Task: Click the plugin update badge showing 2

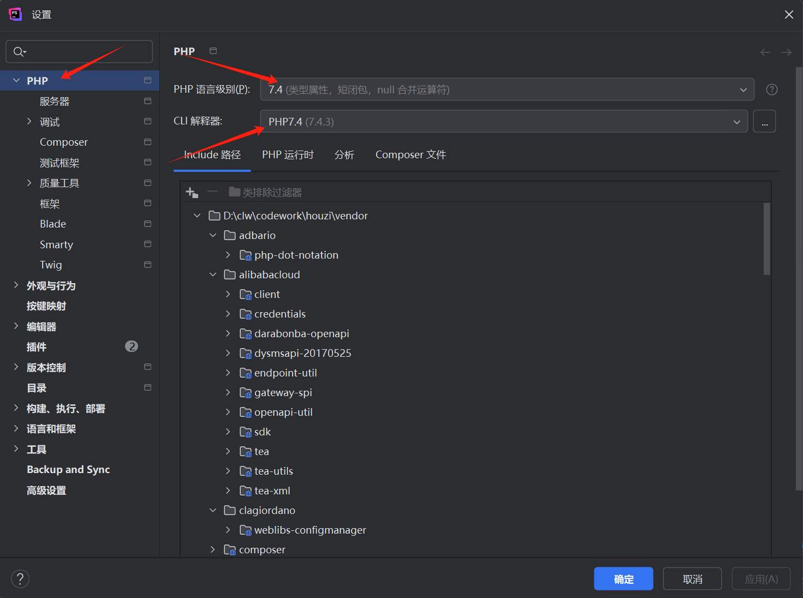Action: click(132, 346)
